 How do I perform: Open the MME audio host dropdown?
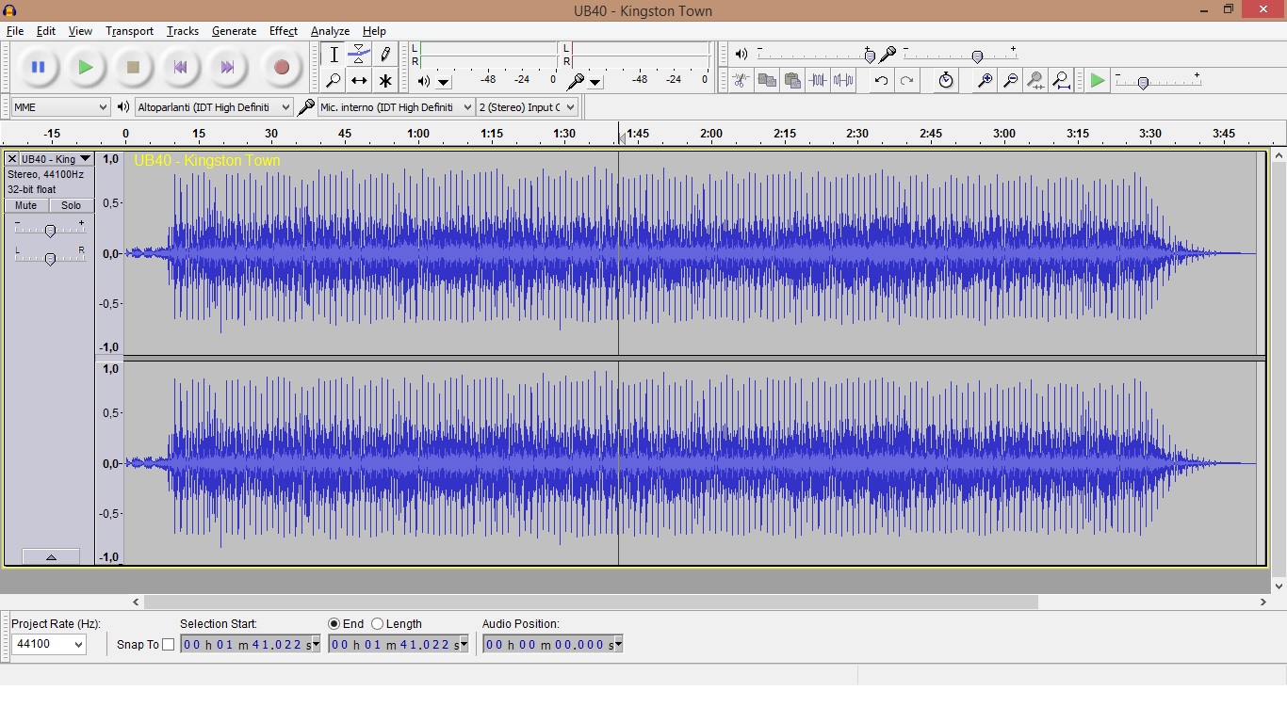(x=60, y=107)
